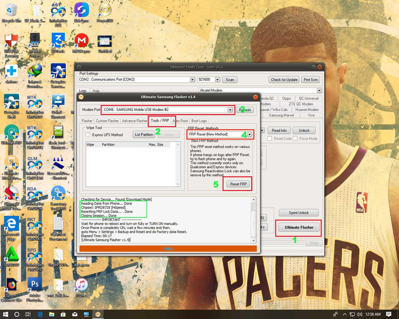The height and width of the screenshot is (319, 399).
Task: Toggle the Force Mode checkbox
Action: click(x=295, y=138)
